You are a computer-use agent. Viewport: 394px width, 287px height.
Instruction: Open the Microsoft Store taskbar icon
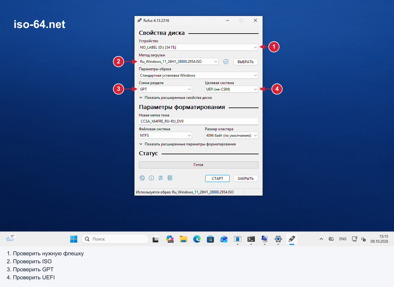(211, 239)
